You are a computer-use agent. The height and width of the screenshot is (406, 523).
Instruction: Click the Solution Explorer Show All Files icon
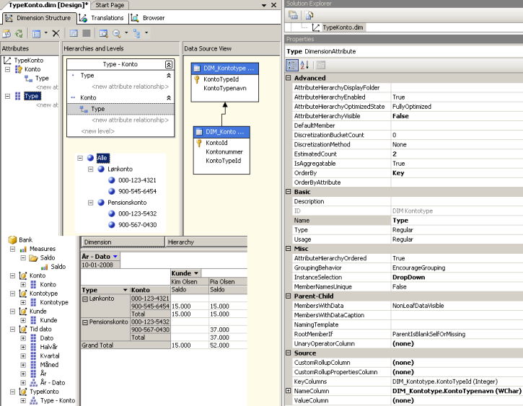(309, 15)
